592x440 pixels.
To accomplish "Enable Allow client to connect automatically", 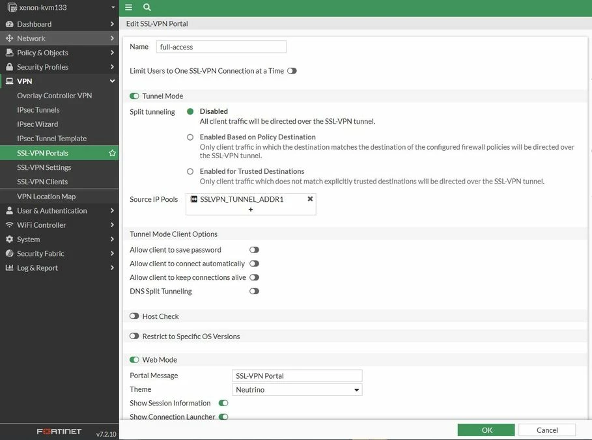I will click(x=254, y=264).
